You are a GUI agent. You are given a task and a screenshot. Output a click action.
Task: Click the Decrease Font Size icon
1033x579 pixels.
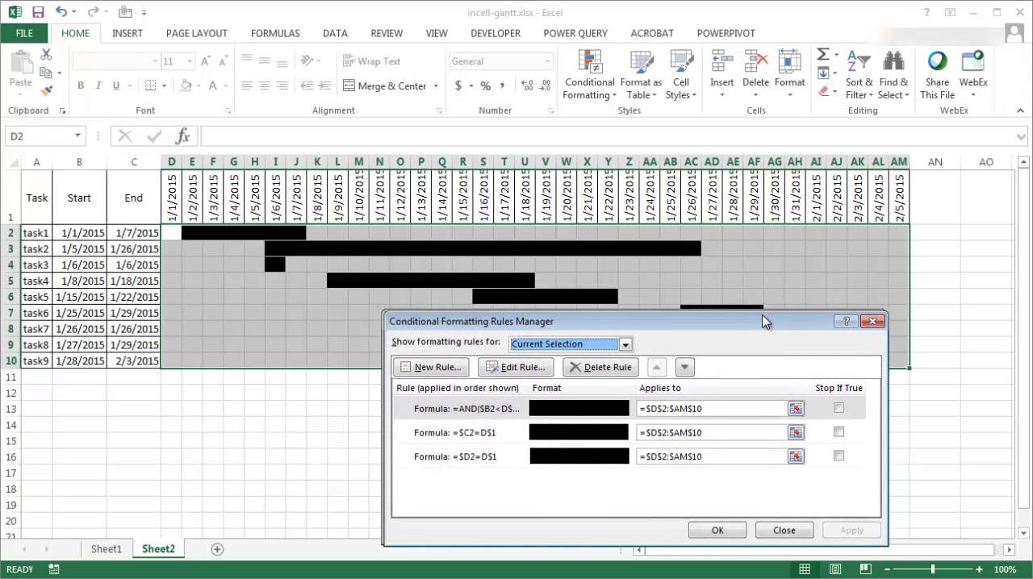point(224,61)
